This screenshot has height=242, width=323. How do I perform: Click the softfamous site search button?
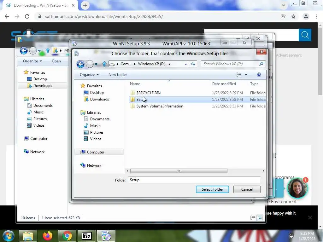(305, 35)
